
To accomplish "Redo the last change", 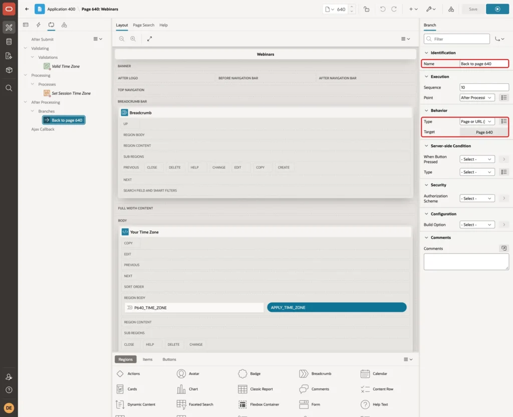I will click(394, 9).
